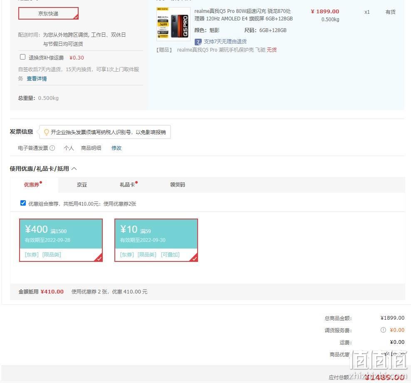
Task: Collapse the 使用优惠/礼品卡/抵用 section
Action: (74, 169)
